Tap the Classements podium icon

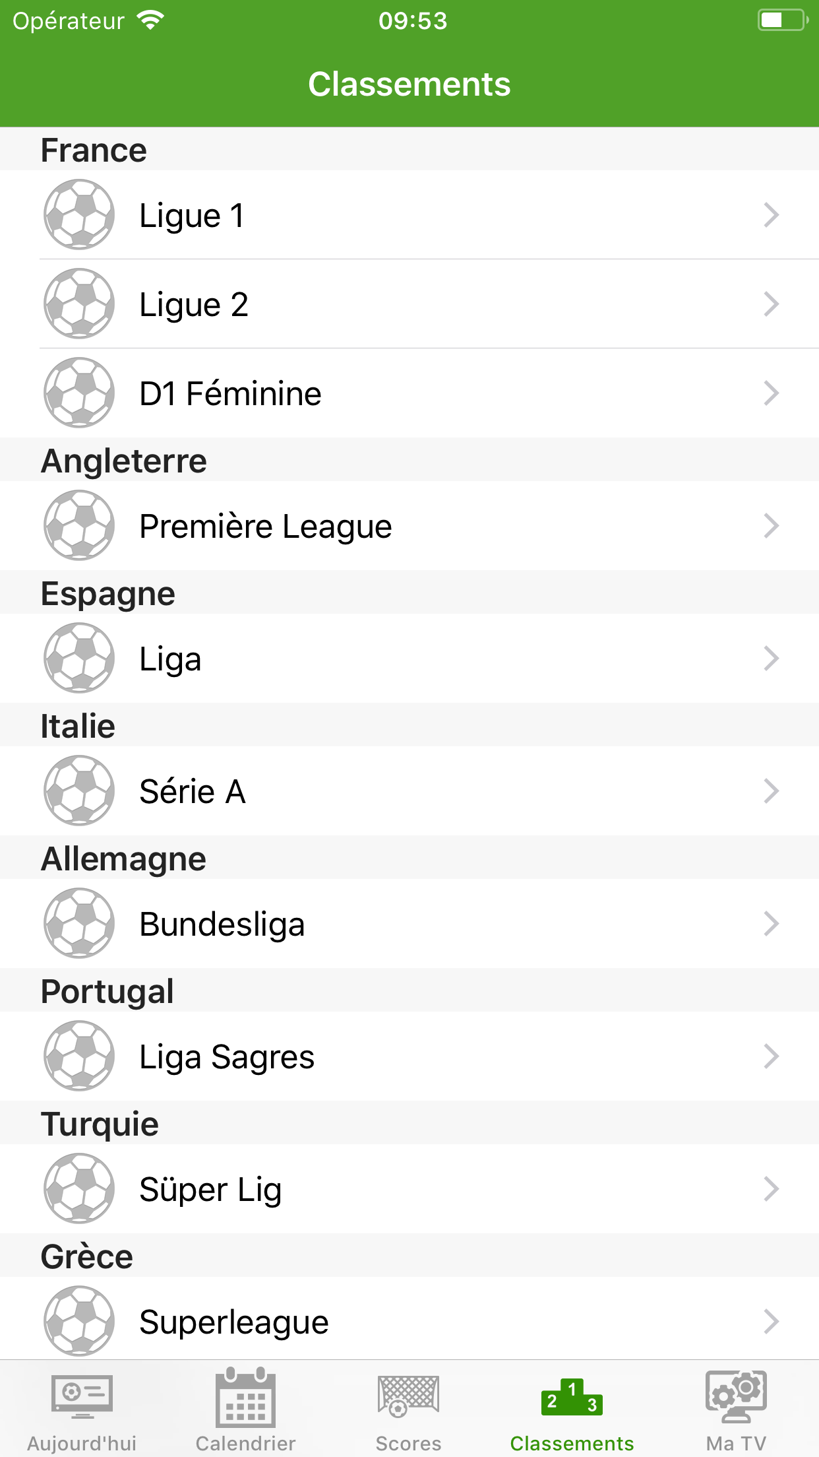(572, 1397)
